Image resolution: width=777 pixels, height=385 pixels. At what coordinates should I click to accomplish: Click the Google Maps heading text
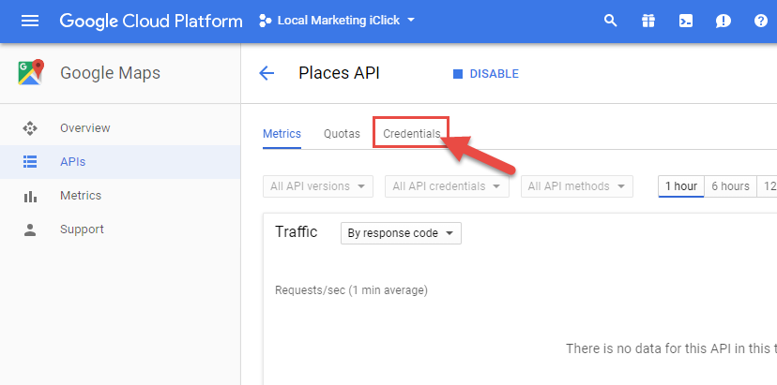[110, 73]
